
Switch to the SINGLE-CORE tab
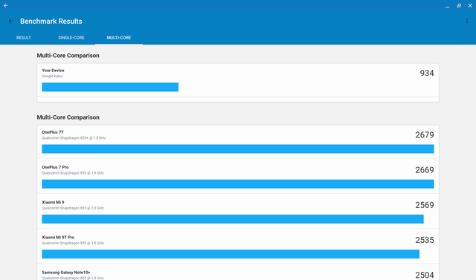click(x=71, y=38)
